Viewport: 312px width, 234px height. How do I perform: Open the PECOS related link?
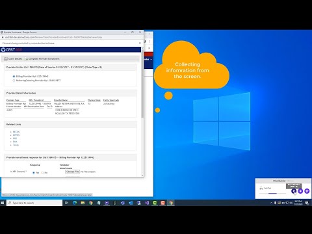click(16, 132)
